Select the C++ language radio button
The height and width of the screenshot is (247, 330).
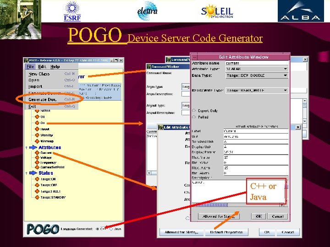(97, 229)
